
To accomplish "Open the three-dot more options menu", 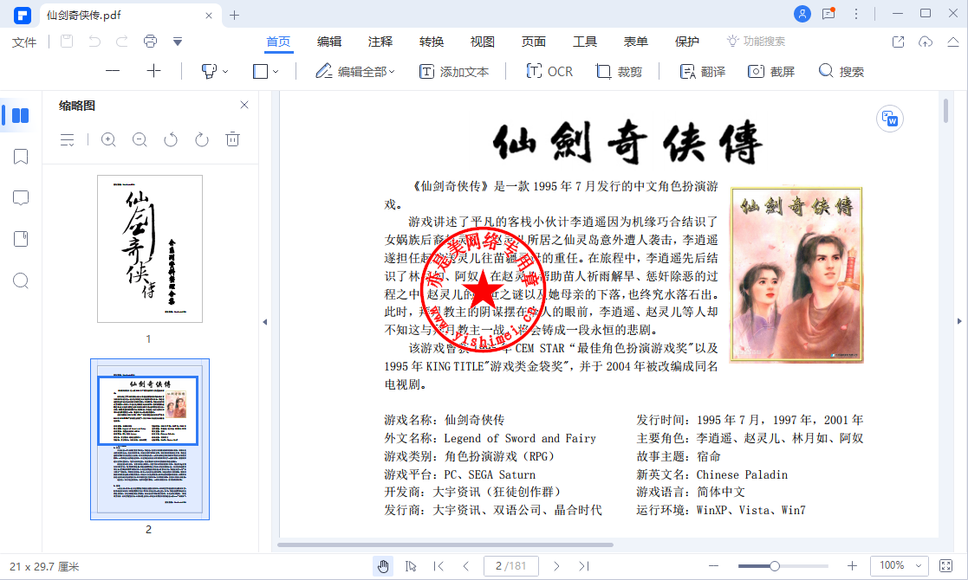I will pos(856,14).
